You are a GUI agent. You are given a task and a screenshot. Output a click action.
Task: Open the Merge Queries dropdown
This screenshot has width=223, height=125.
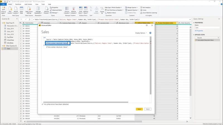pos(131,7)
